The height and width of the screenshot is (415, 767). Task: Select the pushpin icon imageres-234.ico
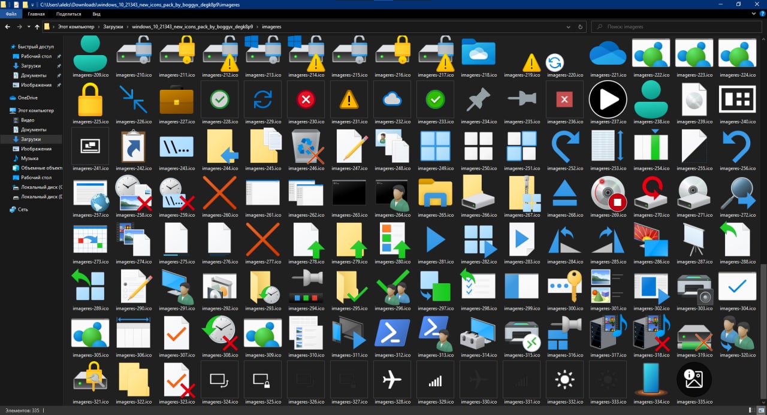pyautogui.click(x=479, y=99)
